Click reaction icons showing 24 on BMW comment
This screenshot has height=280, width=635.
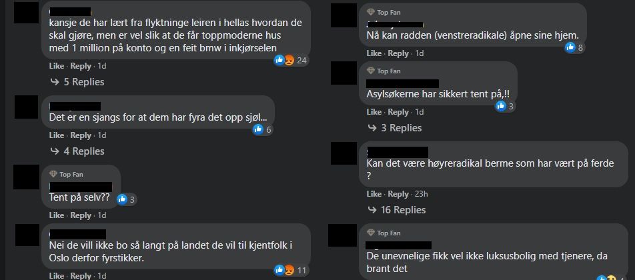point(284,60)
